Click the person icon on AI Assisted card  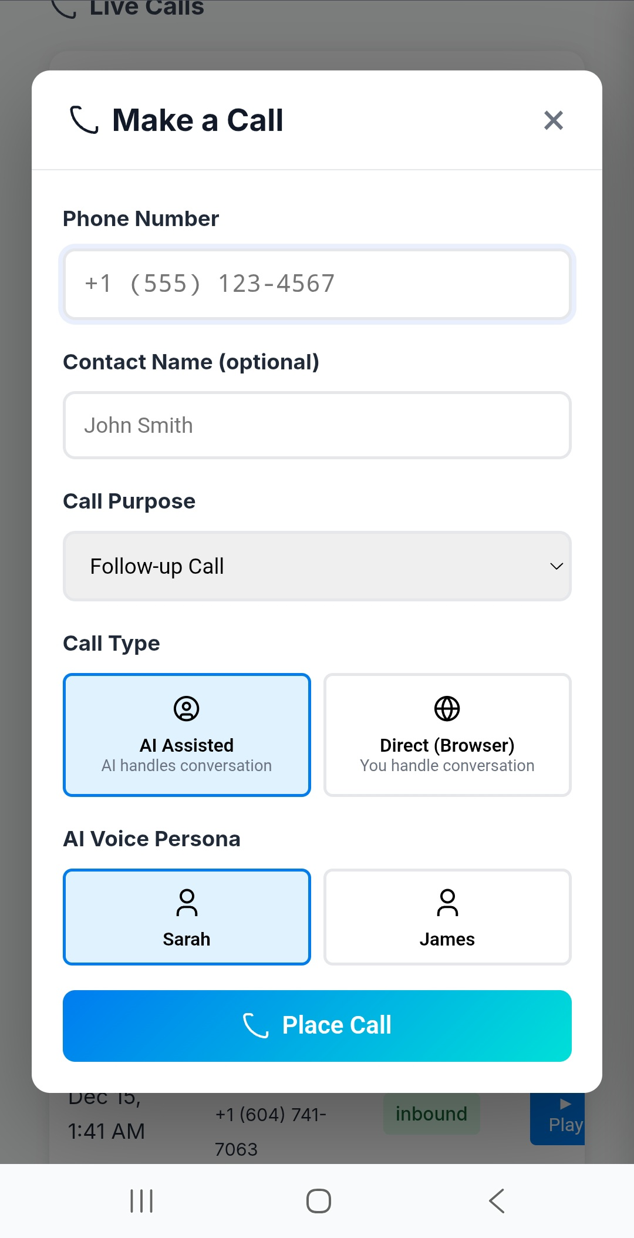(186, 709)
